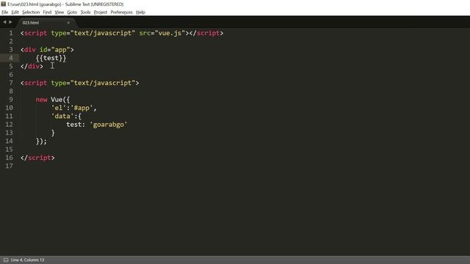Go to next tab with right arrow
The height and width of the screenshot is (264, 470).
click(x=10, y=22)
